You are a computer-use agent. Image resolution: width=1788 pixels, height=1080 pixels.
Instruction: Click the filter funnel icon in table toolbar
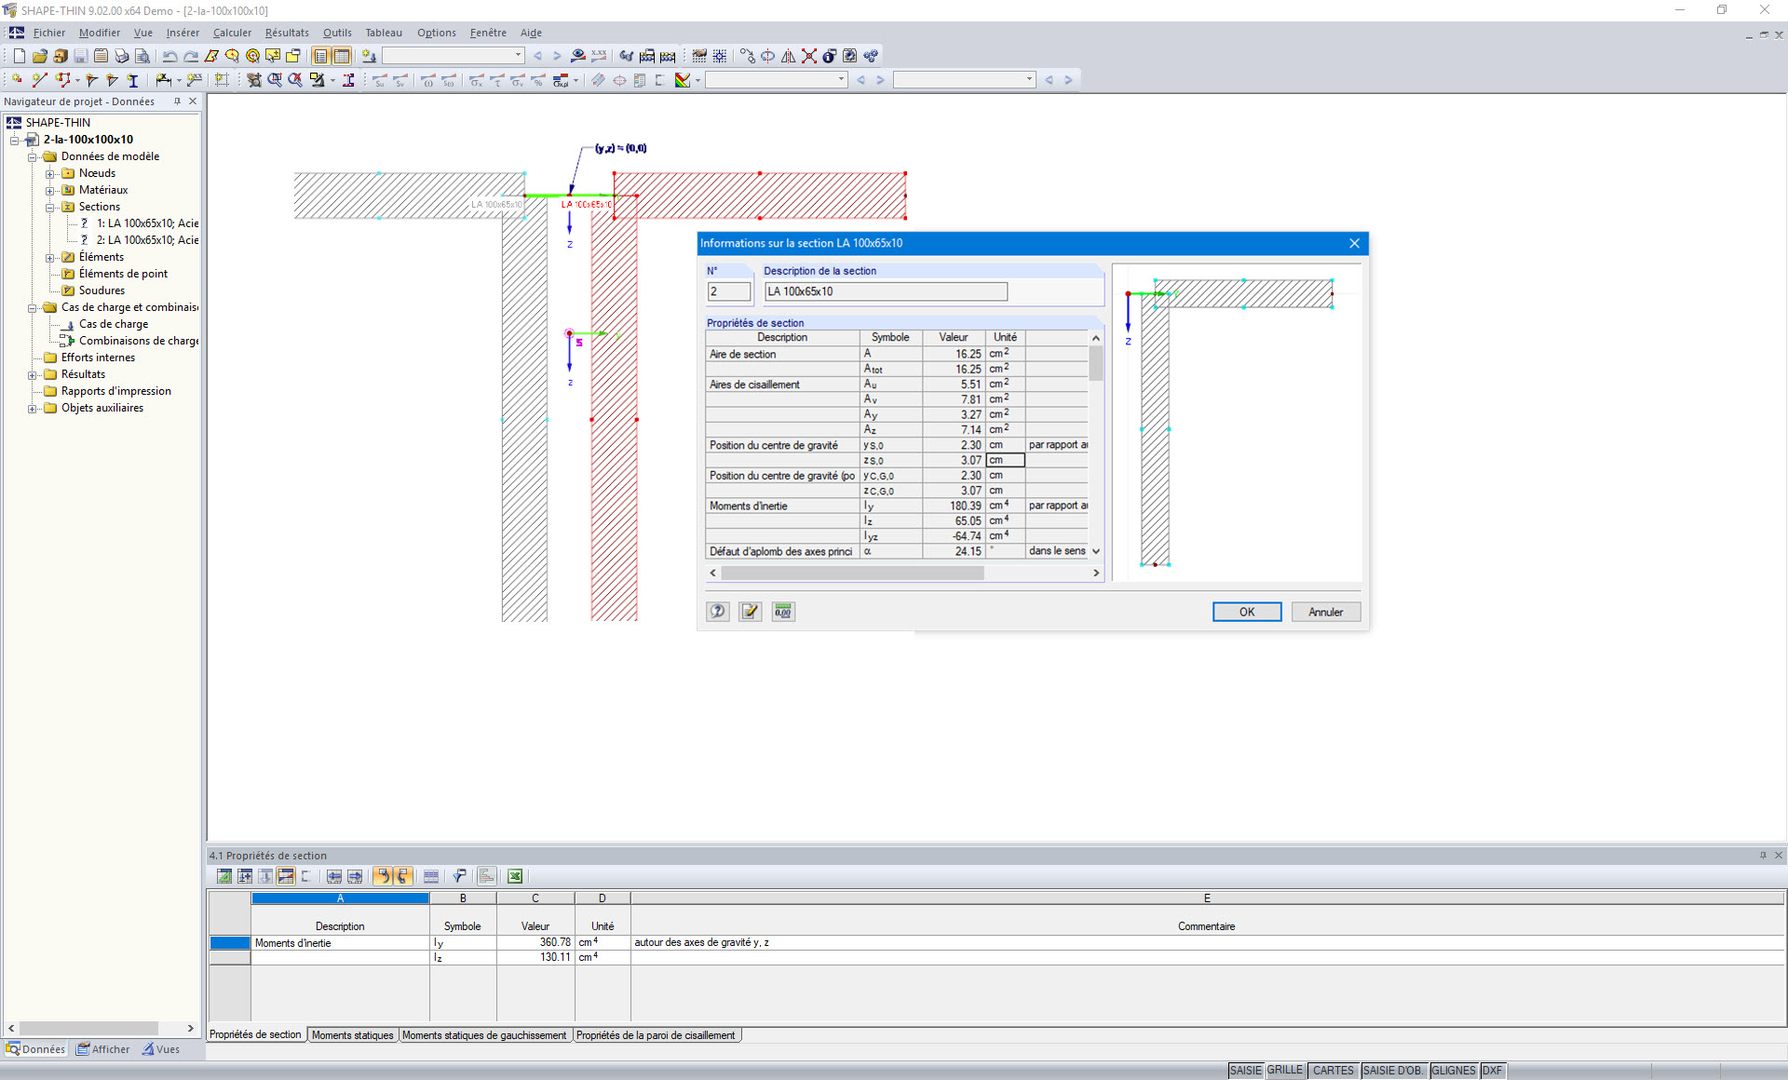coord(459,876)
